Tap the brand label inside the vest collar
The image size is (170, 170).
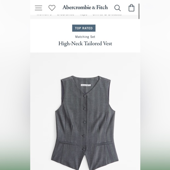click(86, 85)
